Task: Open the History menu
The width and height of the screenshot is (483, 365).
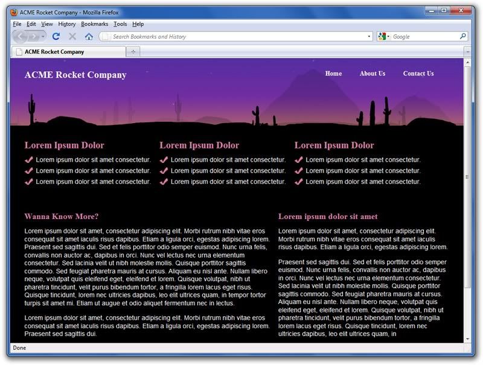Action: (x=67, y=24)
